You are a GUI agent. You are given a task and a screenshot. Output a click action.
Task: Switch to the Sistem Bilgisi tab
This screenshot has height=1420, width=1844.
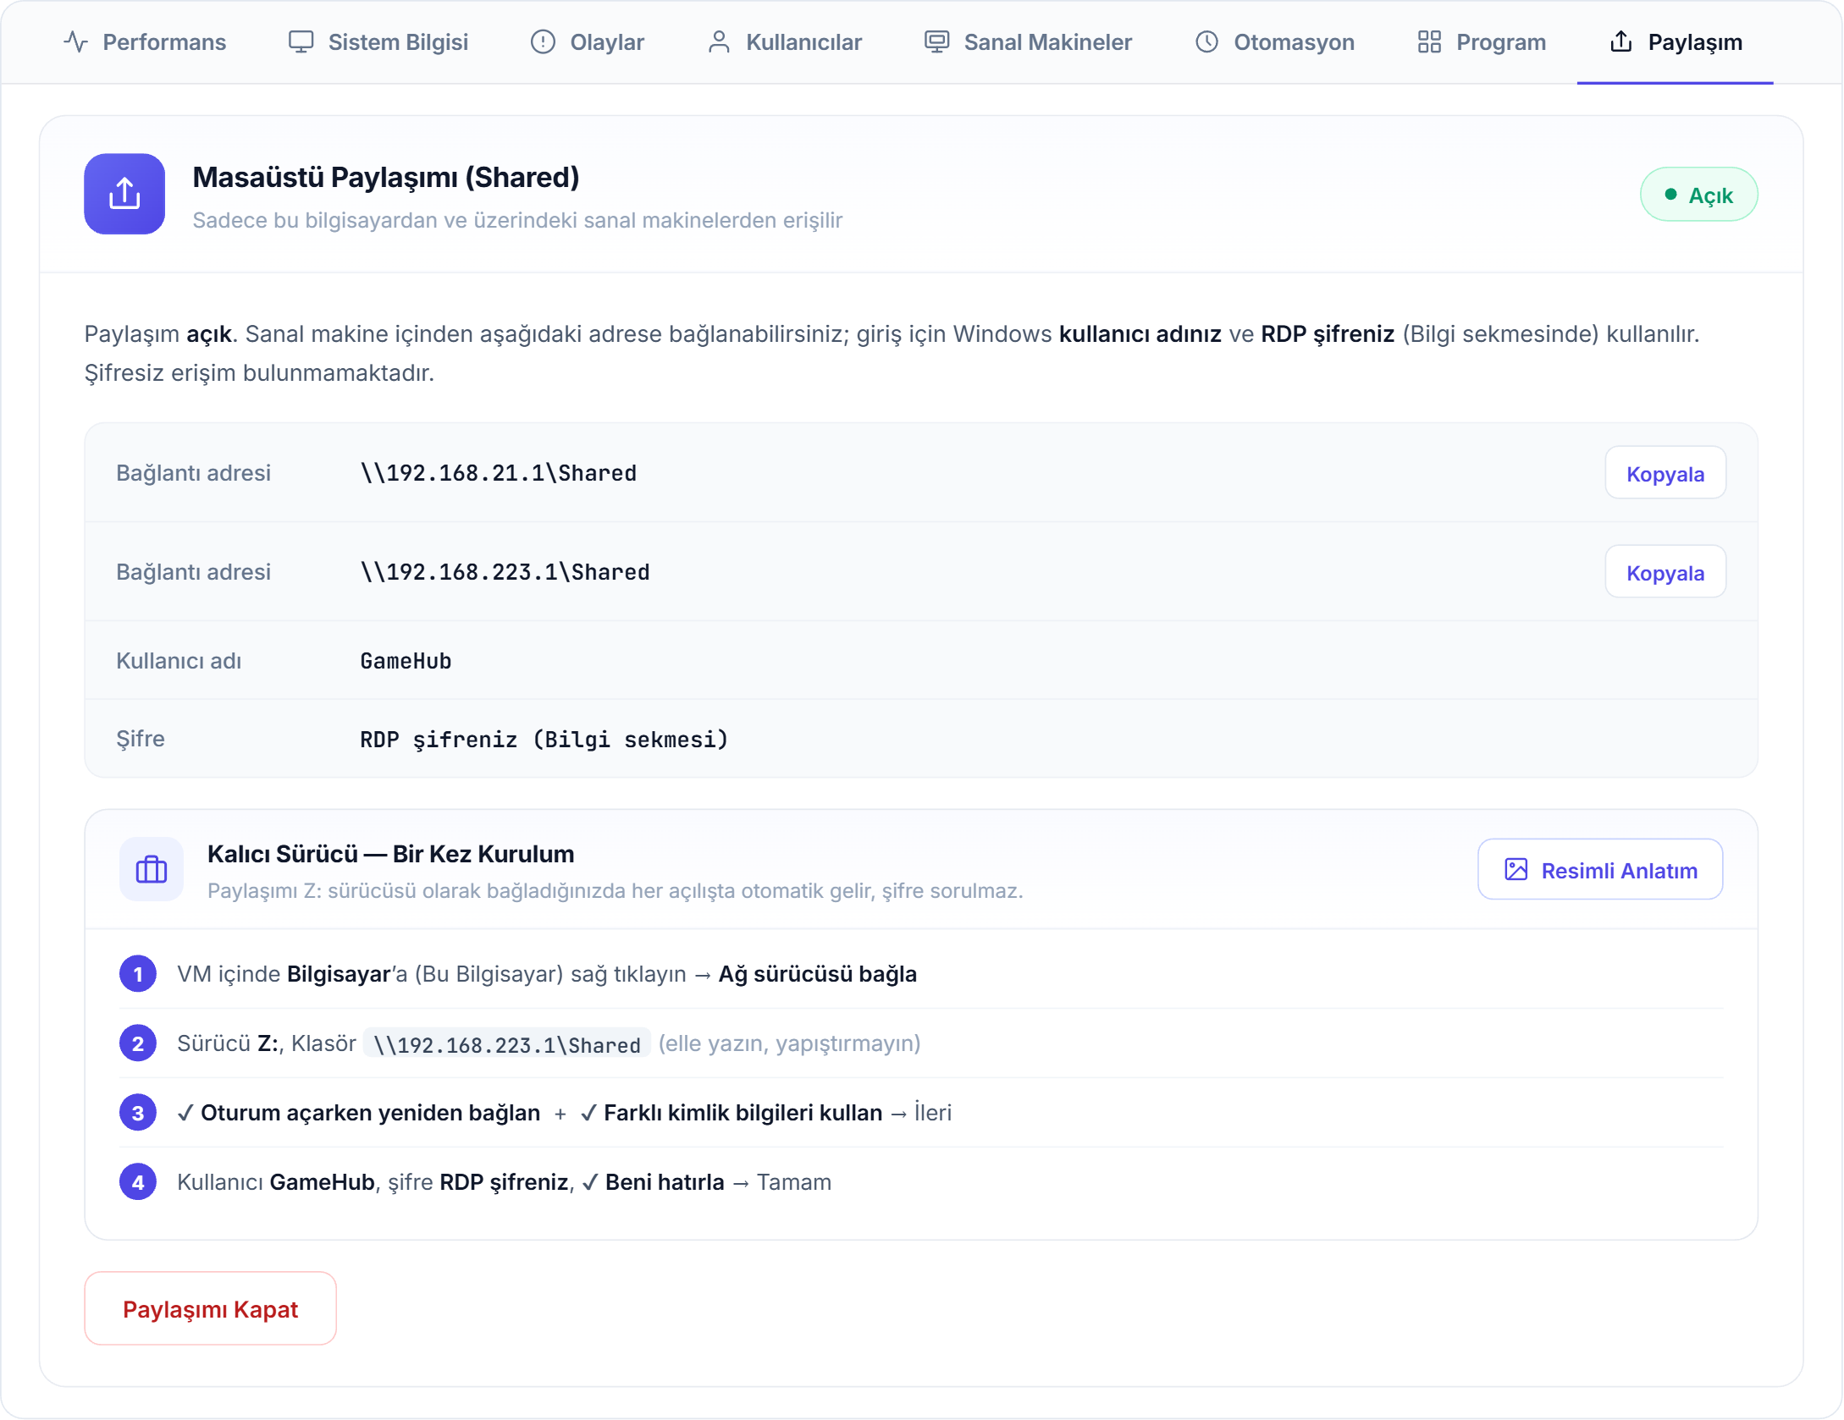(x=378, y=42)
